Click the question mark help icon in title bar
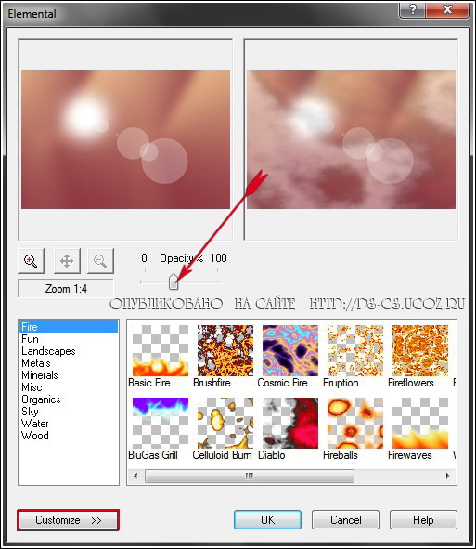 (412, 9)
